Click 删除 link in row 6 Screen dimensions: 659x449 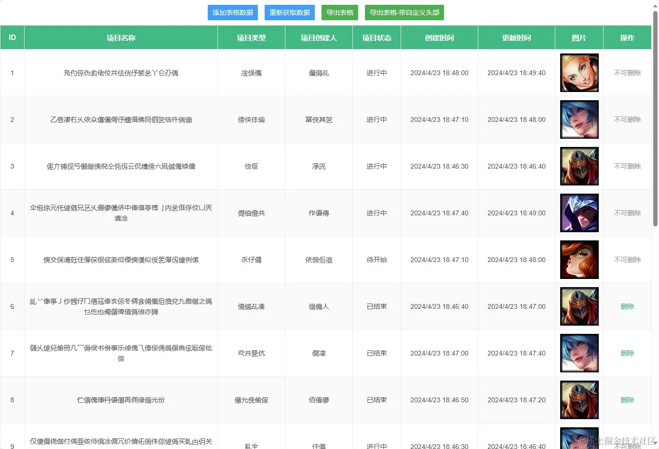pyautogui.click(x=627, y=306)
